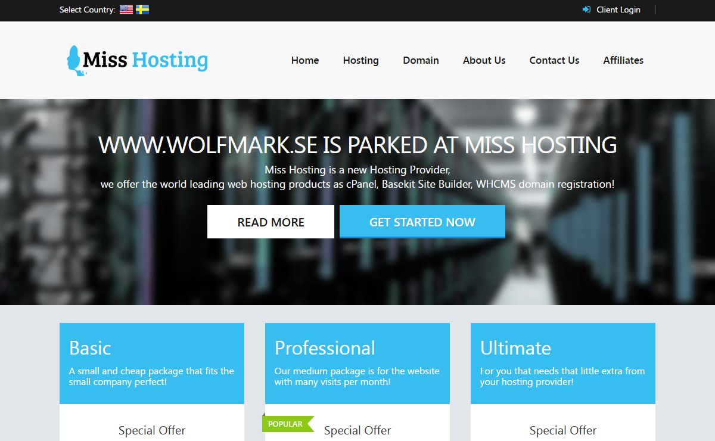715x441 pixels.
Task: Open the Contact Us page
Action: click(554, 60)
